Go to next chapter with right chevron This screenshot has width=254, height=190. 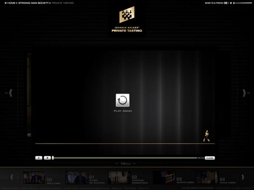click(244, 93)
